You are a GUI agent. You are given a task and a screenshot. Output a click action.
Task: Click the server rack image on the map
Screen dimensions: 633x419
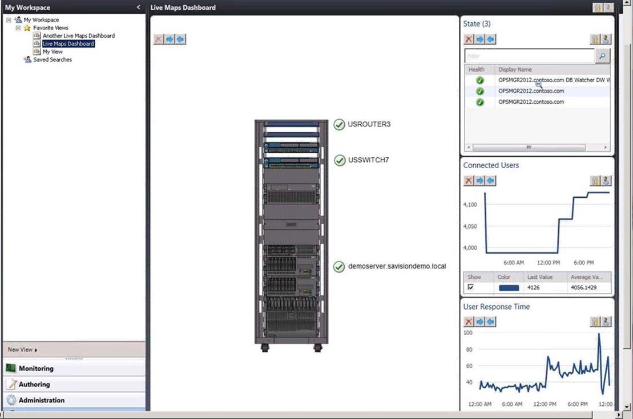click(292, 236)
